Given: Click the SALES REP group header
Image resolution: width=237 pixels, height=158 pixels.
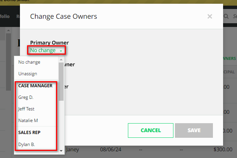Looking at the screenshot, I should [x=29, y=132].
